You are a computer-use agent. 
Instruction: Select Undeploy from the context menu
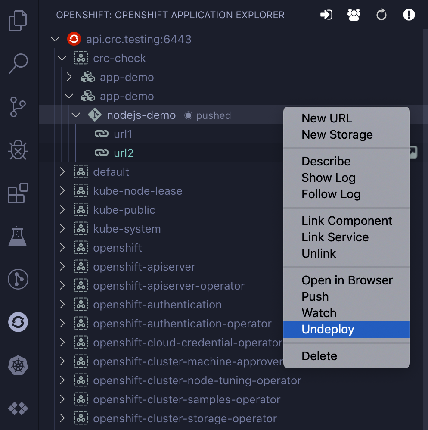(328, 330)
